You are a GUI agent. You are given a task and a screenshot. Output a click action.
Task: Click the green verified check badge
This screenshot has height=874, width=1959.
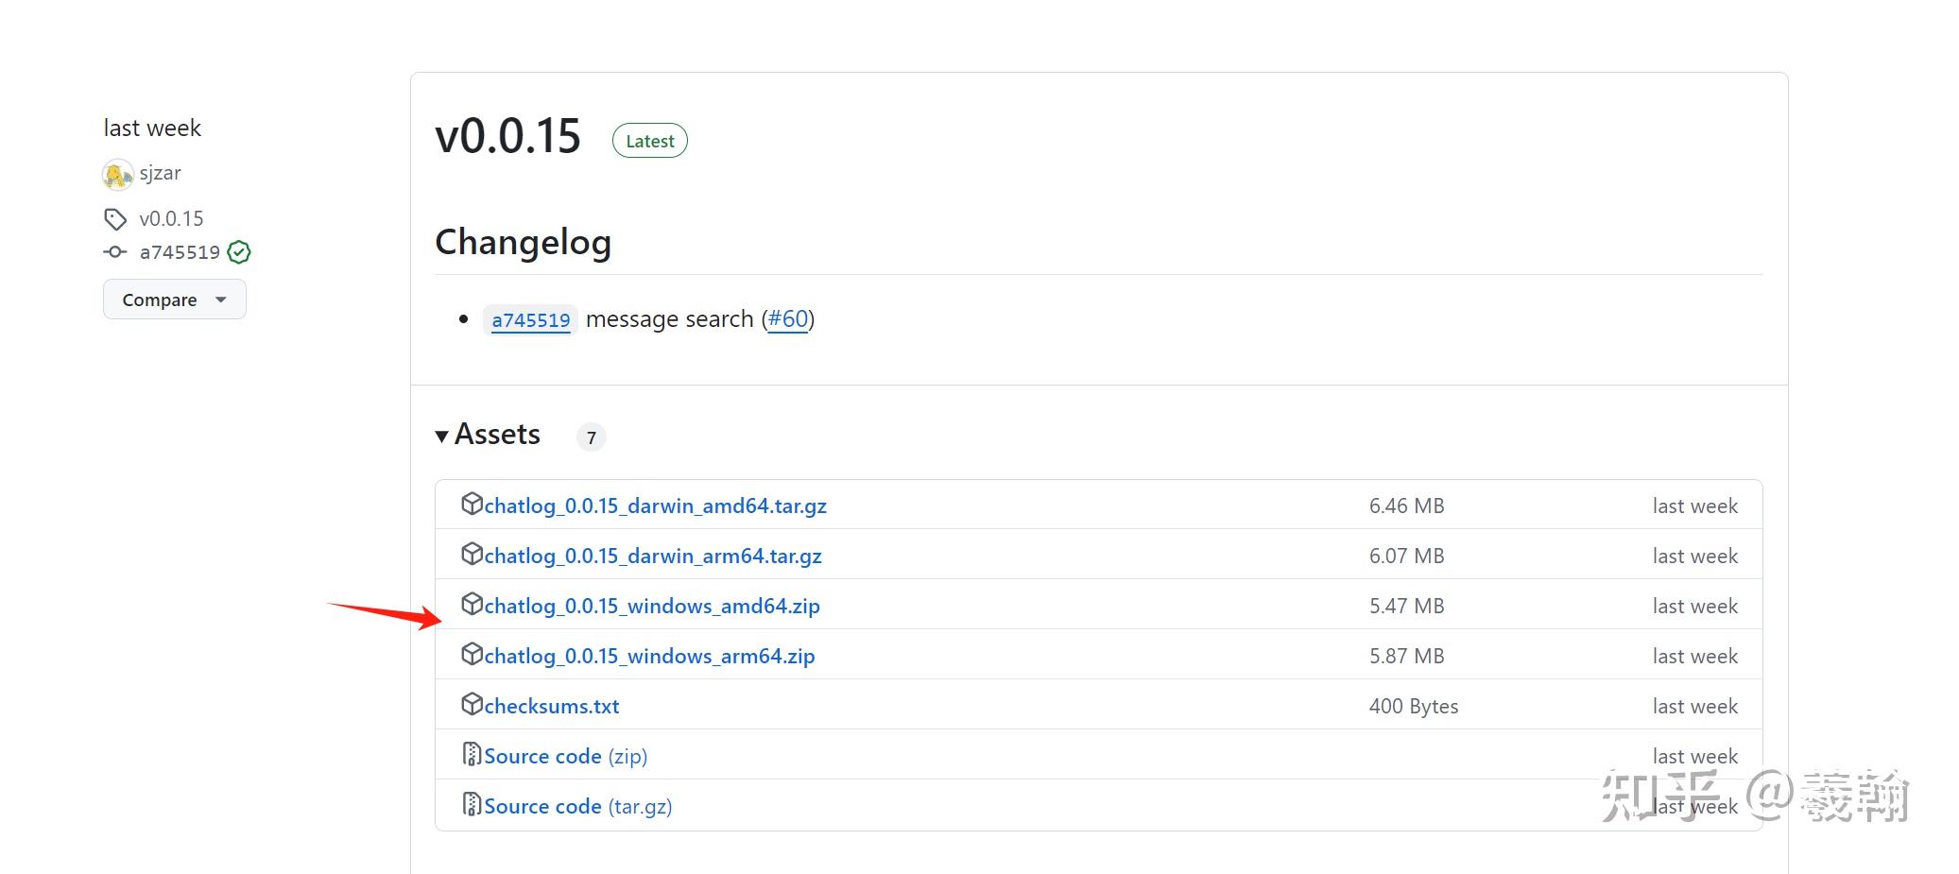239,252
